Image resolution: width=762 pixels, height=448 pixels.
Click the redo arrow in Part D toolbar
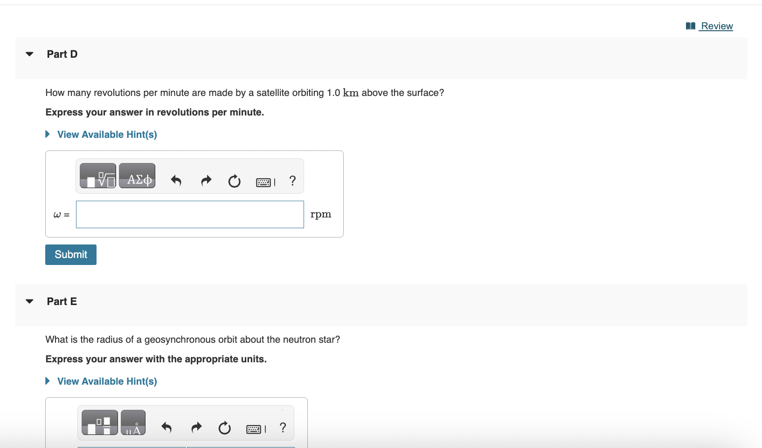click(x=206, y=180)
